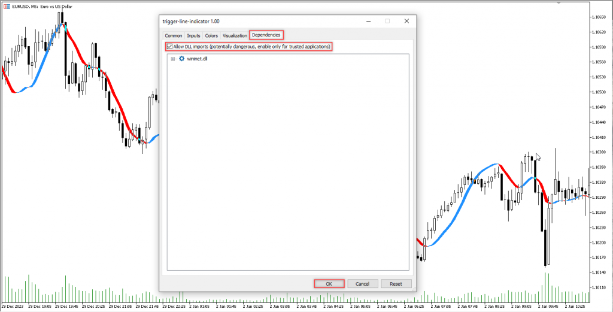613x312 pixels.
Task: Minimize the trigger-line-indicator dialog
Action: tap(368, 21)
